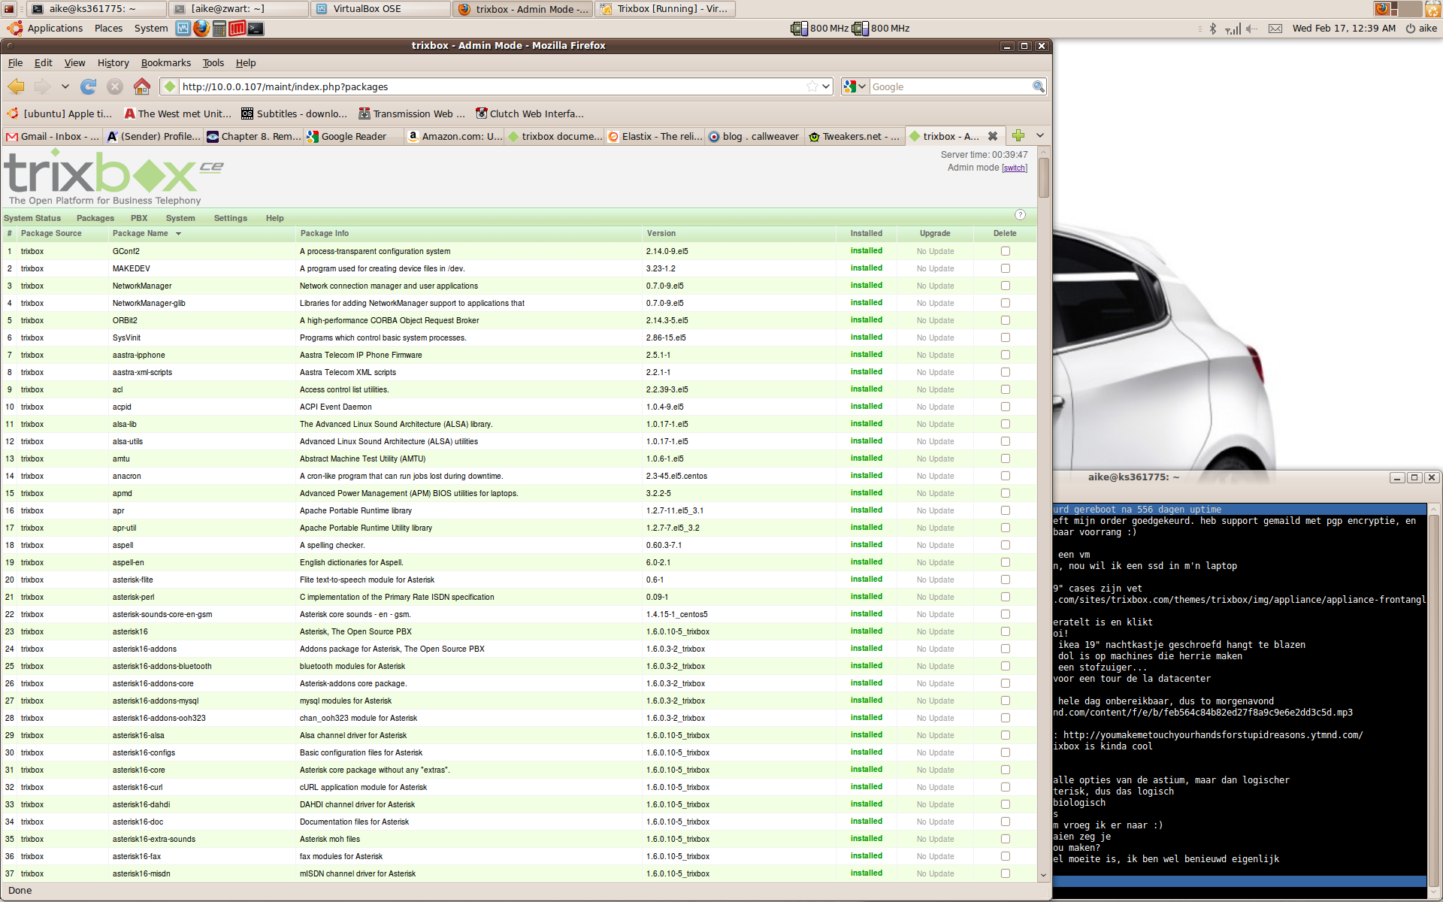
Task: Check the Delete box for MAKEDEV
Action: pos(1005,268)
